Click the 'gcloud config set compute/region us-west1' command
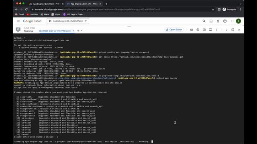The height and width of the screenshot is (144, 257). pyautogui.click(x=124, y=52)
